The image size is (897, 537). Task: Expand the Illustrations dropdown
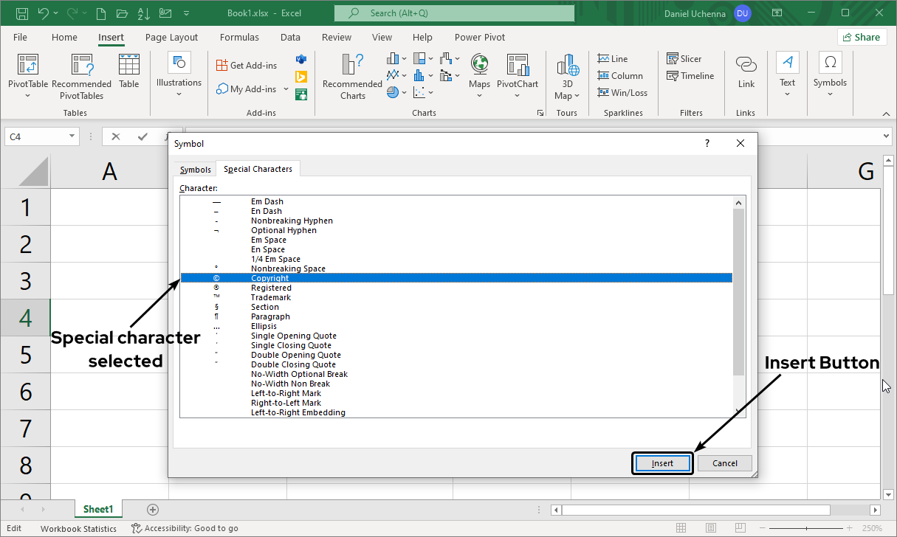coord(179,93)
